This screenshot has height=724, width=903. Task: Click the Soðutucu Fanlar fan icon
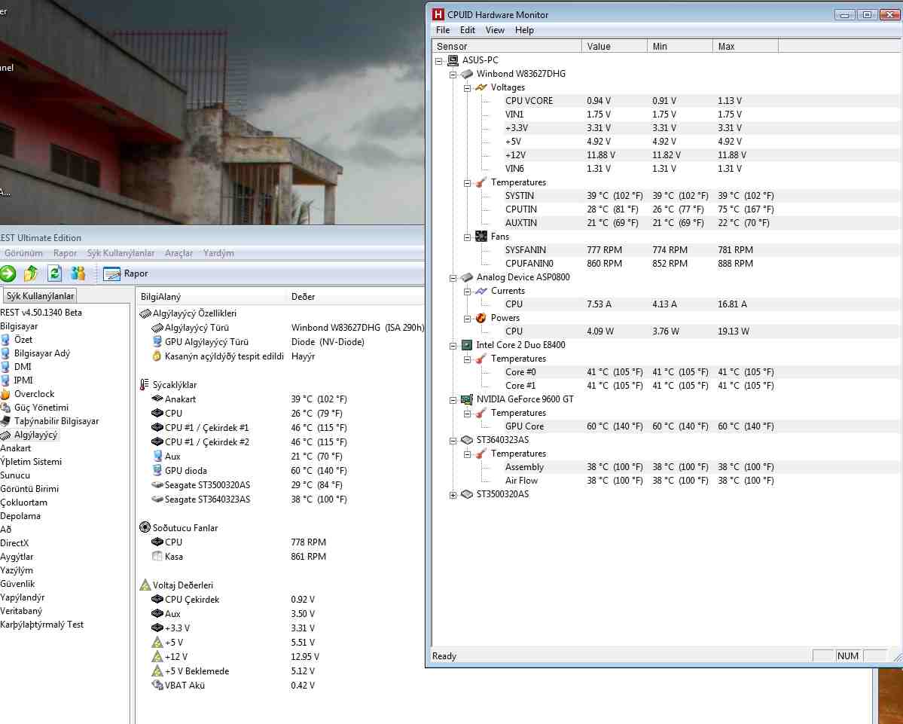[145, 527]
